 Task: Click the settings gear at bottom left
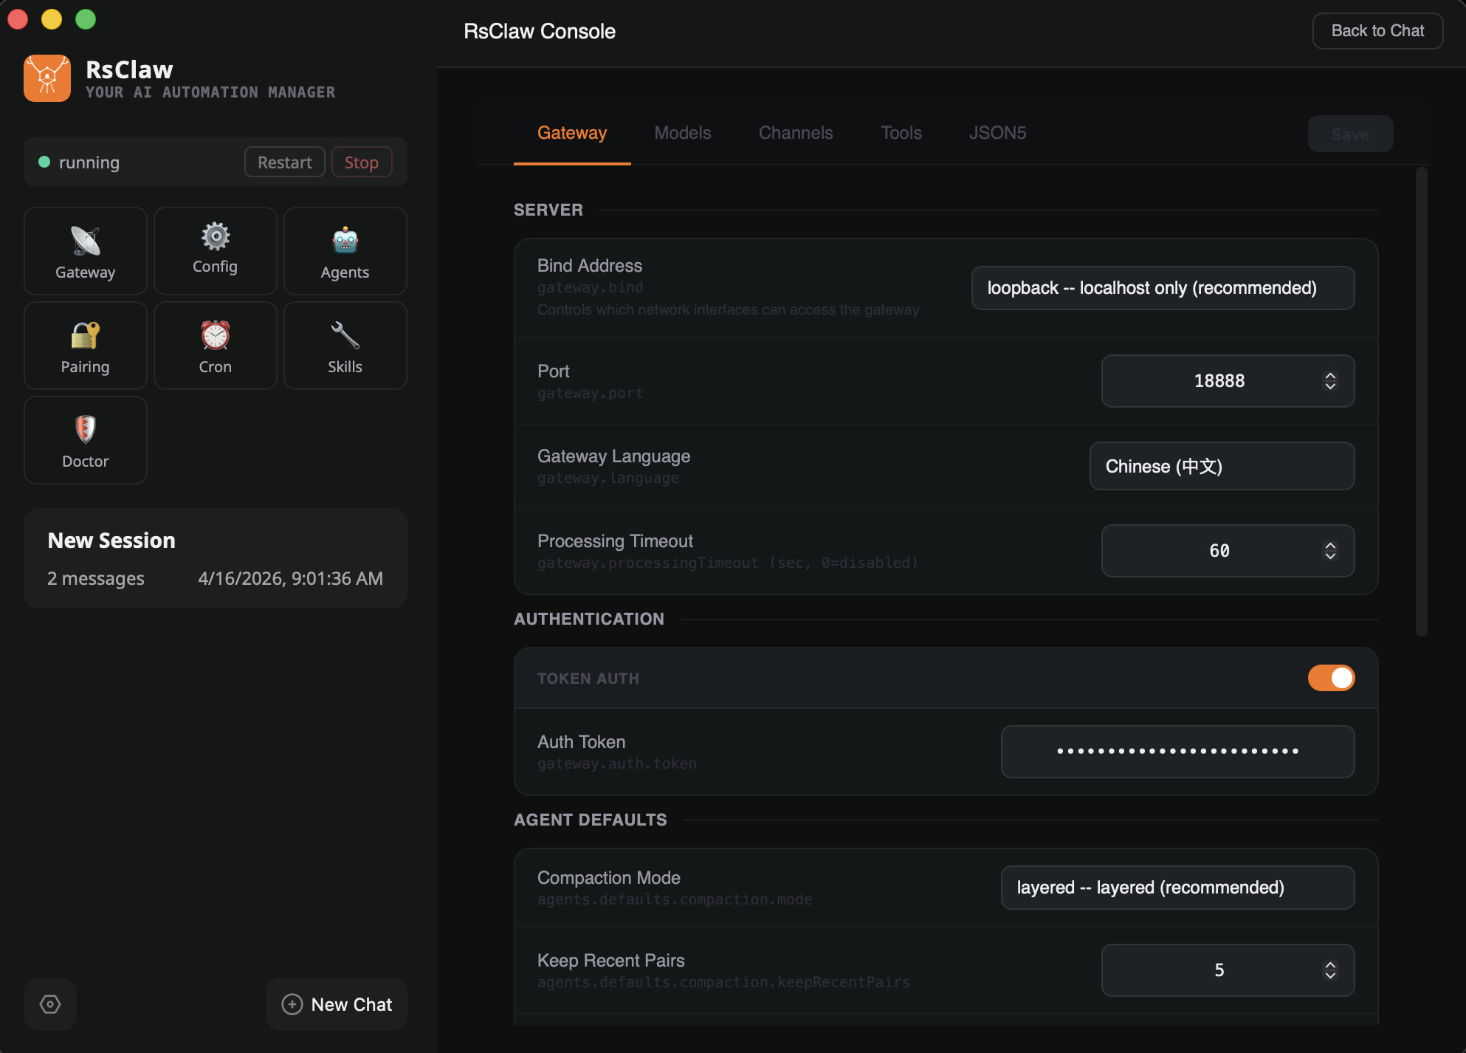pos(49,1004)
